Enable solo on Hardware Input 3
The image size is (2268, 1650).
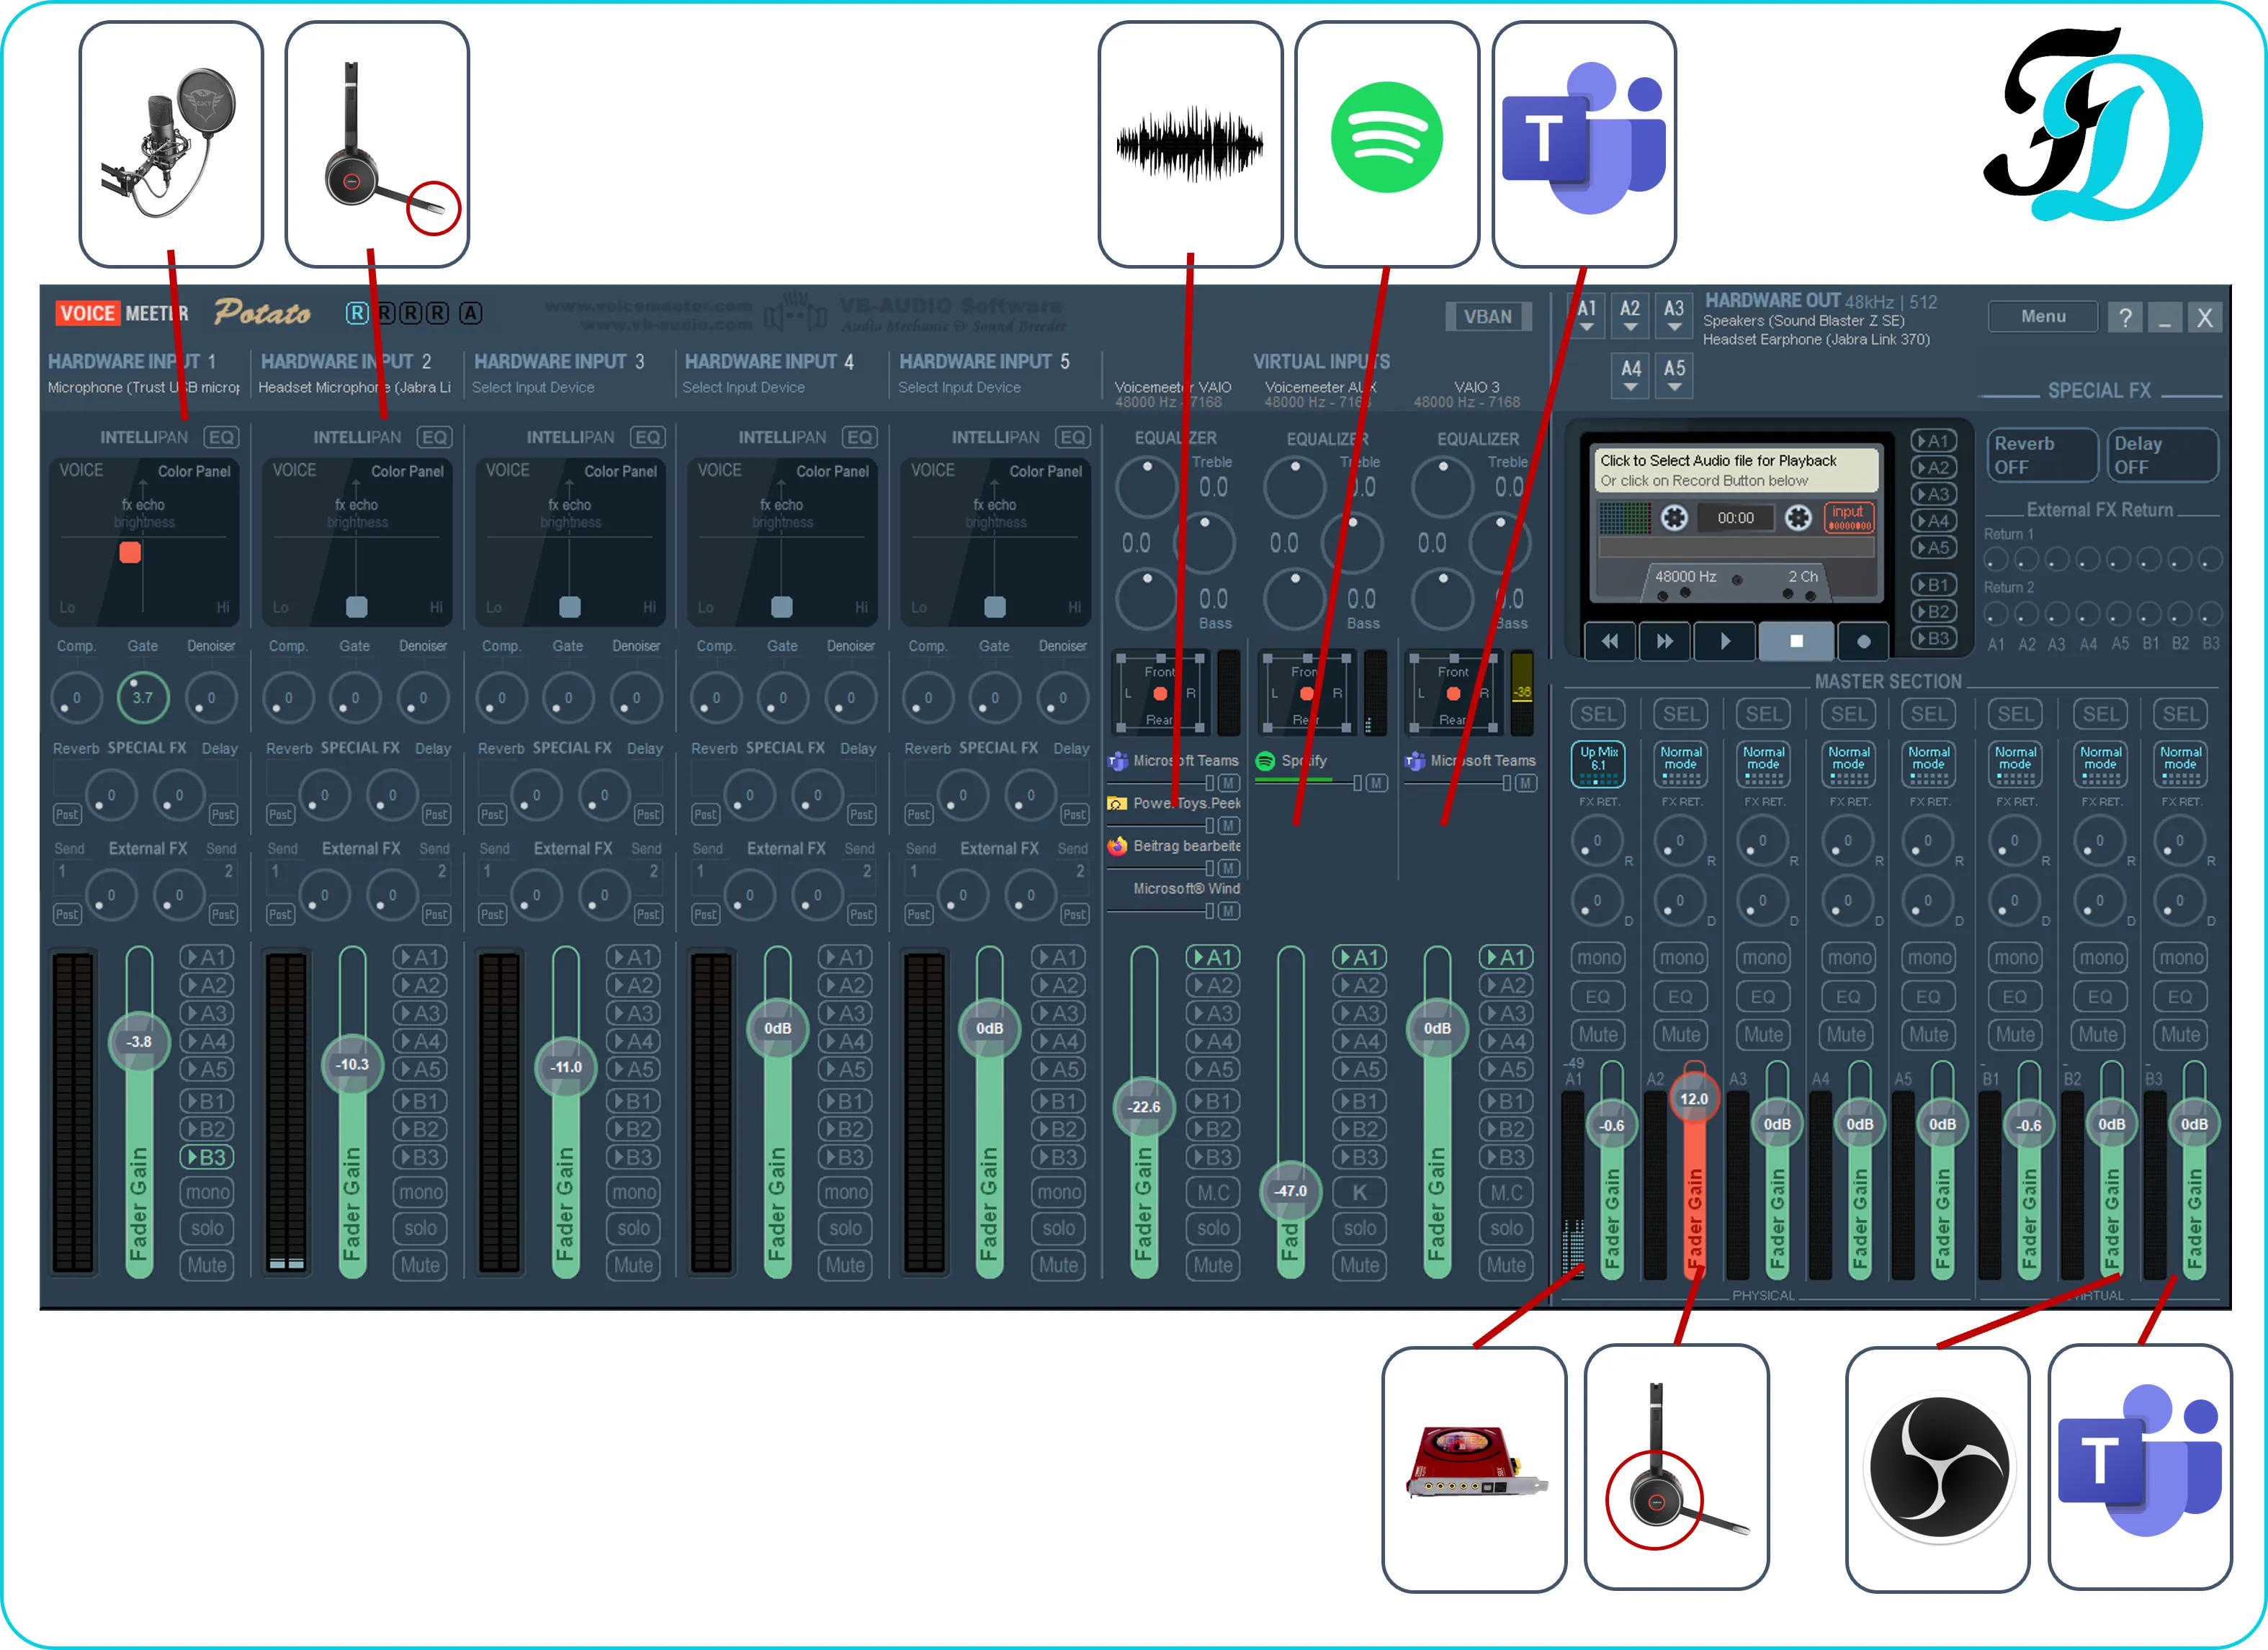[633, 1228]
